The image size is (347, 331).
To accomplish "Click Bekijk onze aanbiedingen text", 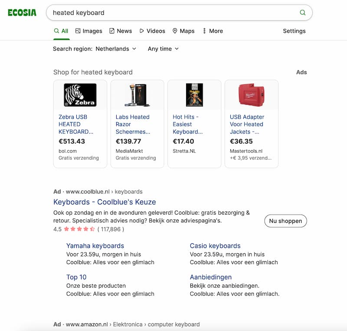I will click(x=224, y=286).
